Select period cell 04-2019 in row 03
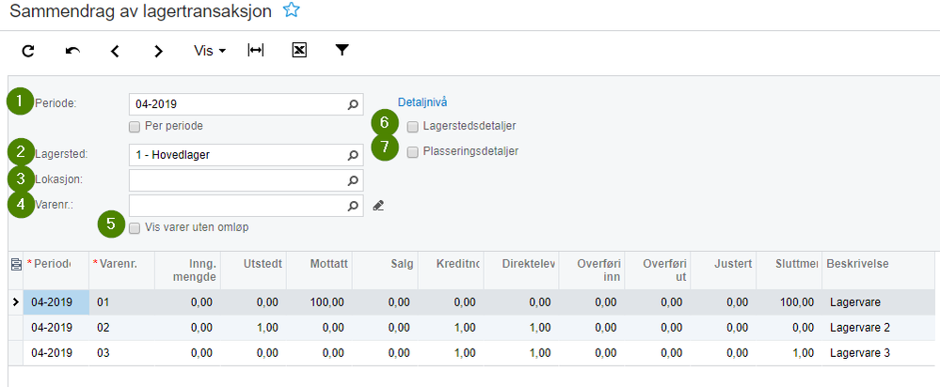This screenshot has width=940, height=387. pyautogui.click(x=56, y=353)
